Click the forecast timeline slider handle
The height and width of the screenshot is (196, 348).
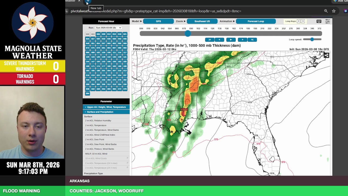(x=188, y=33)
